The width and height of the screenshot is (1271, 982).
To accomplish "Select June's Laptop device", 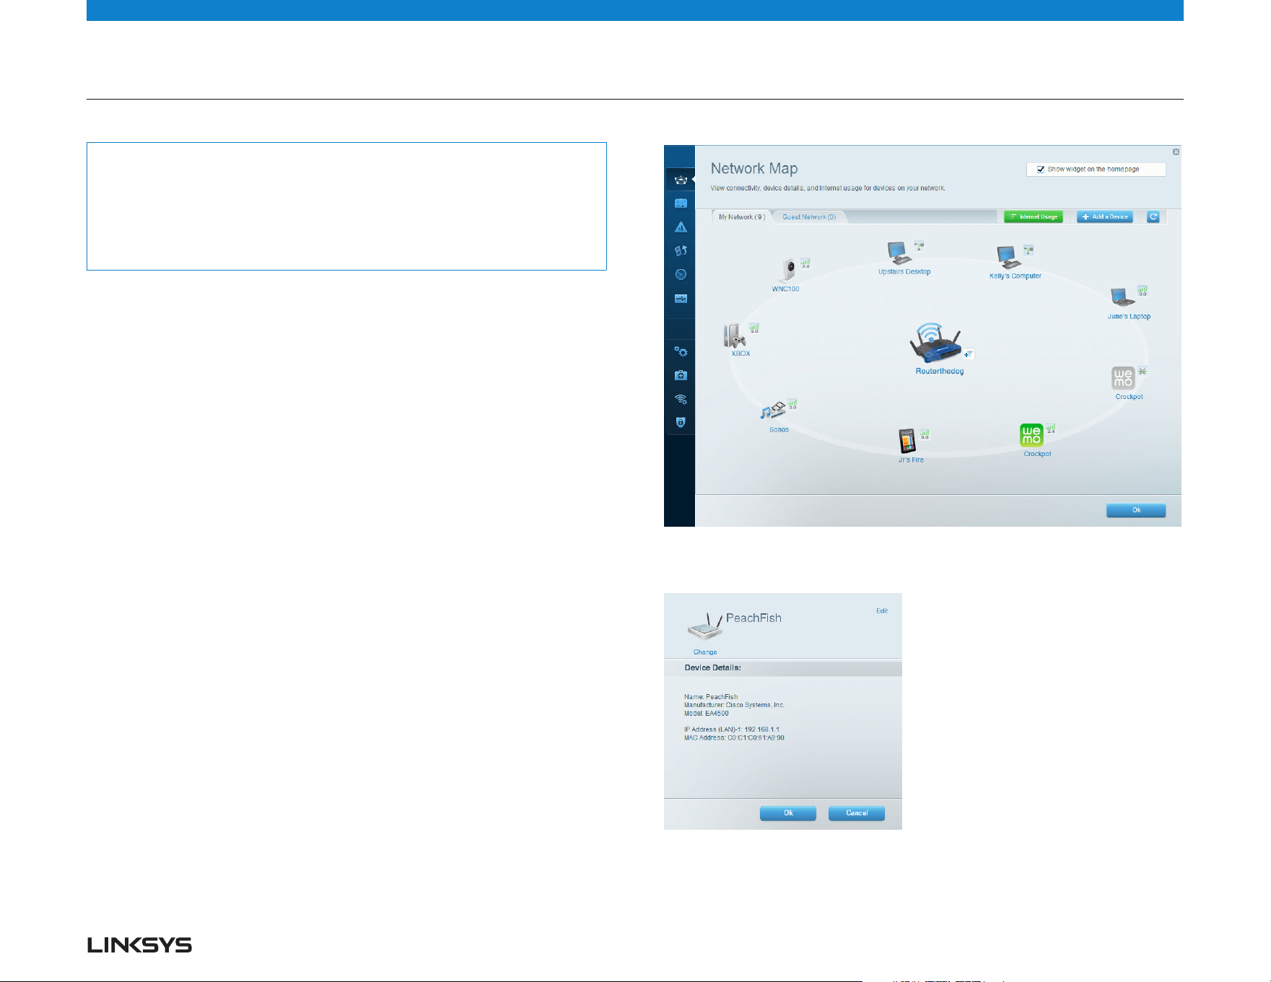I will (1122, 297).
